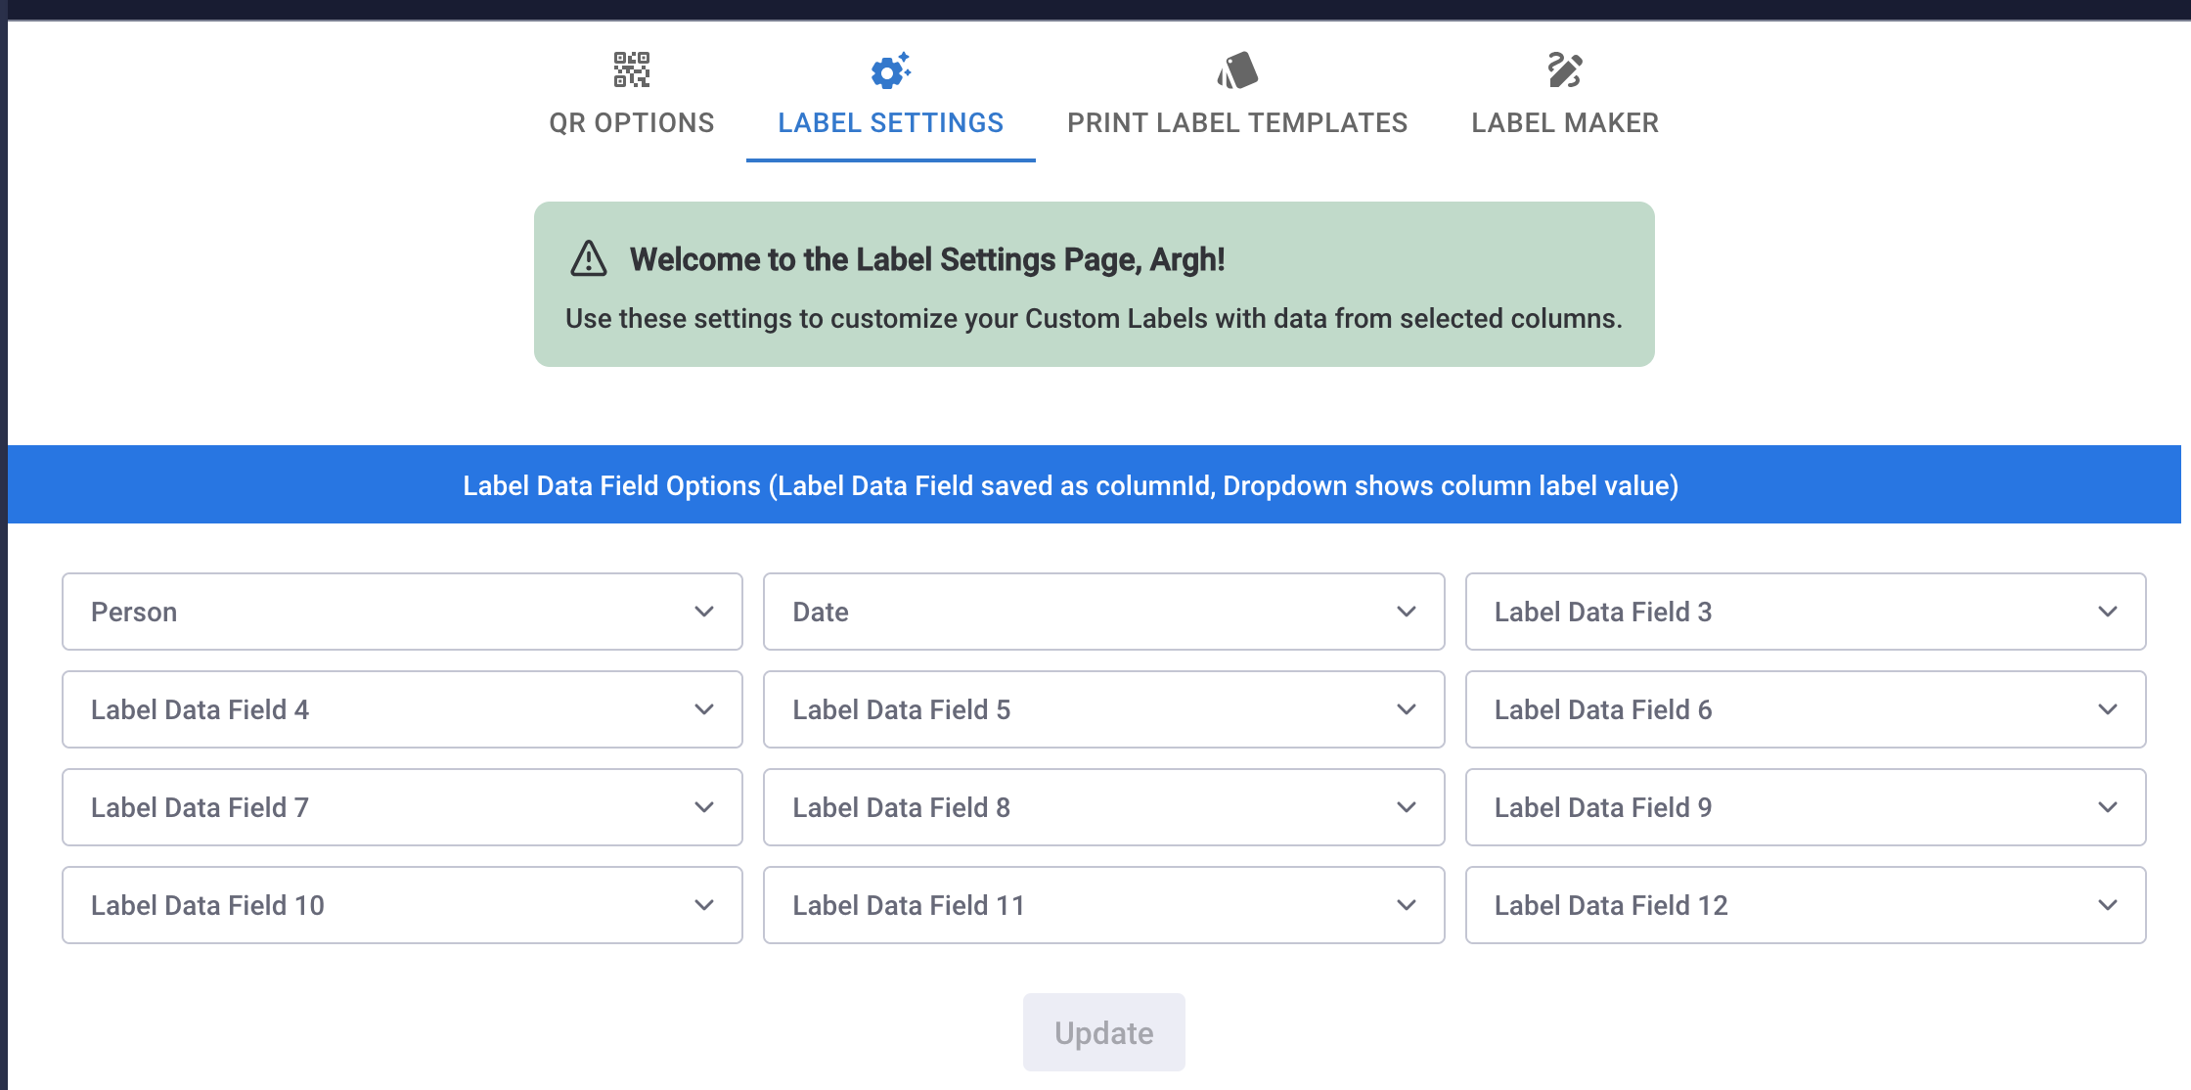Expand Label Data Field 8 dropdown
Image resolution: width=2191 pixels, height=1090 pixels.
1103,807
